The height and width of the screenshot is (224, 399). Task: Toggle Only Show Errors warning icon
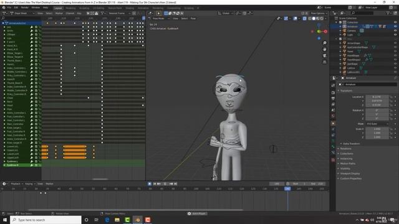pos(96,13)
